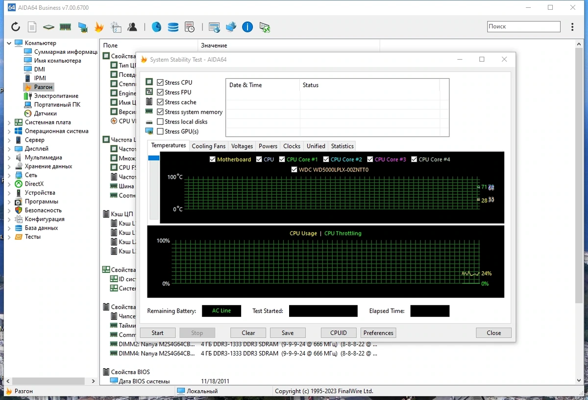
Task: Select Тесты in the tree
Action: pyautogui.click(x=33, y=236)
